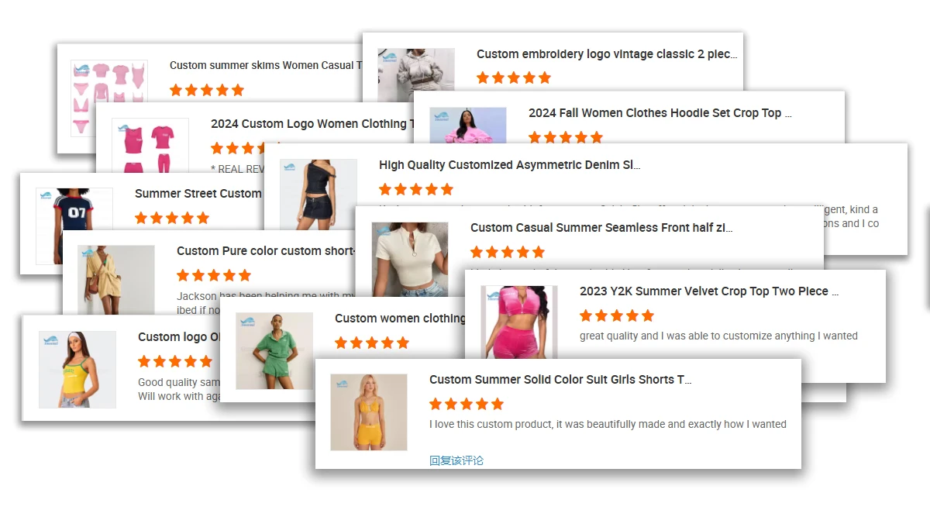Select the number 07 jersey thumbnail
This screenshot has height=510, width=930.
[x=74, y=226]
